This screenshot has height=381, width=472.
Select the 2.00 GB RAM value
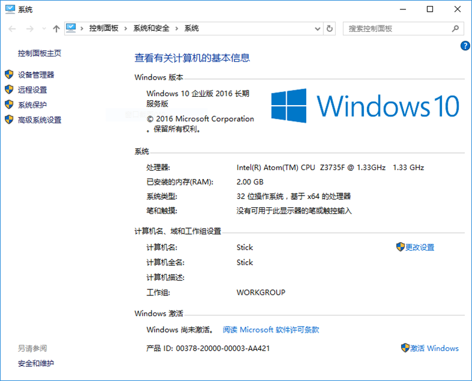coord(250,182)
